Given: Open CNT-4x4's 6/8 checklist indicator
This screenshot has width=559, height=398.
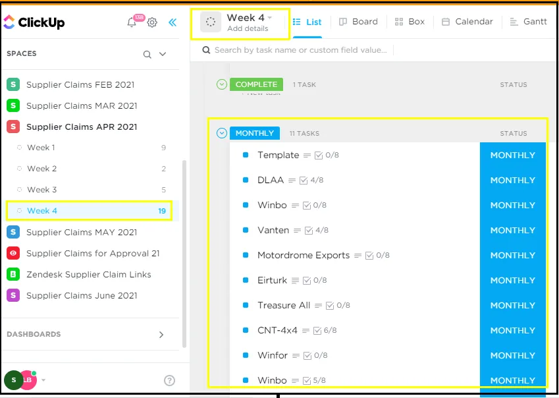Looking at the screenshot, I should pos(325,330).
